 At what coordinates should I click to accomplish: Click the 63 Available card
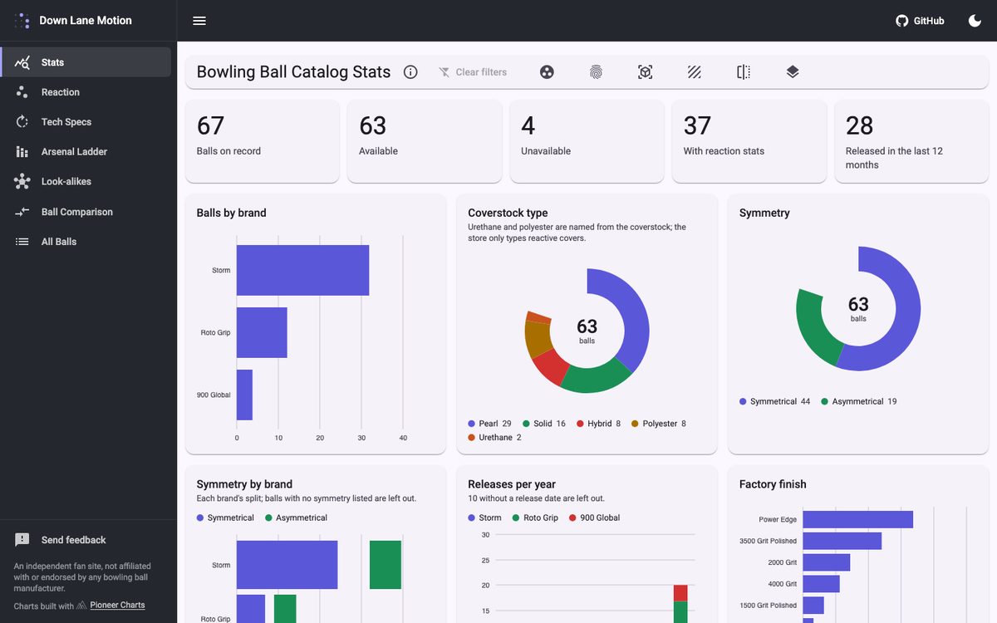425,141
